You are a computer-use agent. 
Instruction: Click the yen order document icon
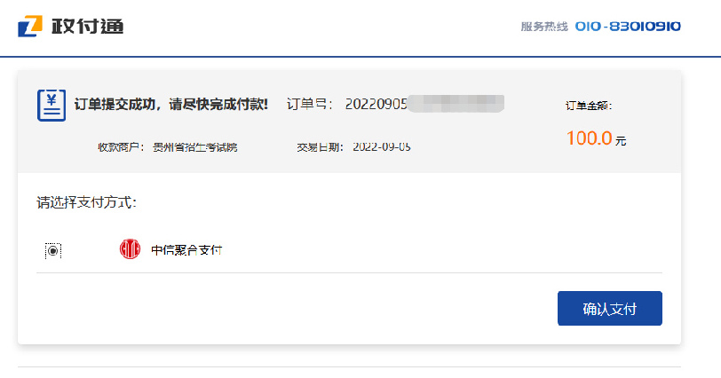click(51, 105)
